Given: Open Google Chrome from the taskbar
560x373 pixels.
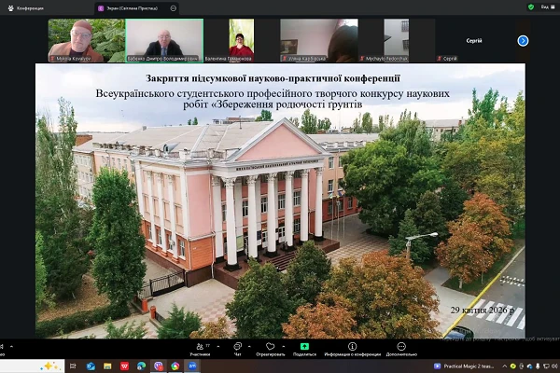Looking at the screenshot, I should (175, 366).
